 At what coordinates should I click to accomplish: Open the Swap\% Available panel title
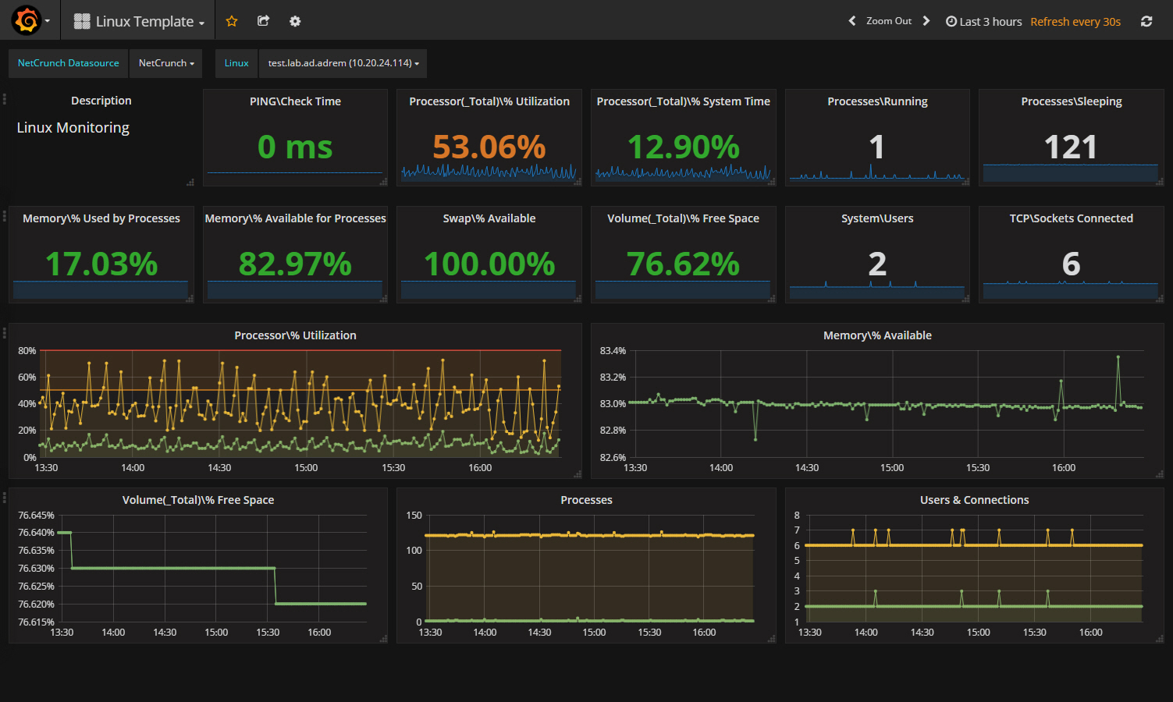pyautogui.click(x=489, y=218)
